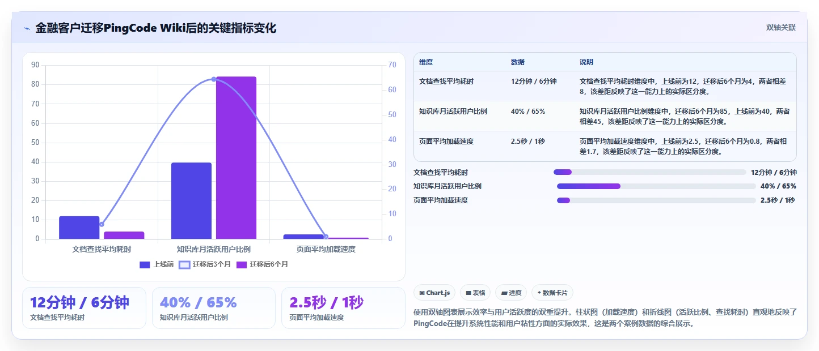Click the 40% / 65% table cell
Image resolution: width=819 pixels, height=351 pixels.
[x=528, y=112]
